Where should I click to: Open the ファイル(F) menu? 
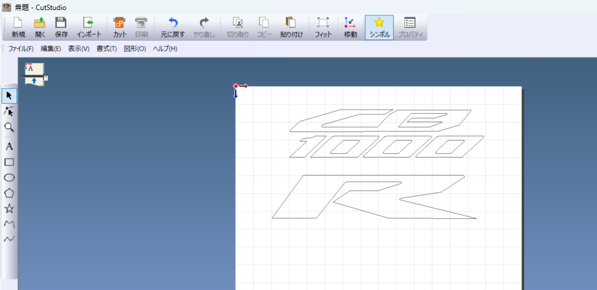(21, 49)
